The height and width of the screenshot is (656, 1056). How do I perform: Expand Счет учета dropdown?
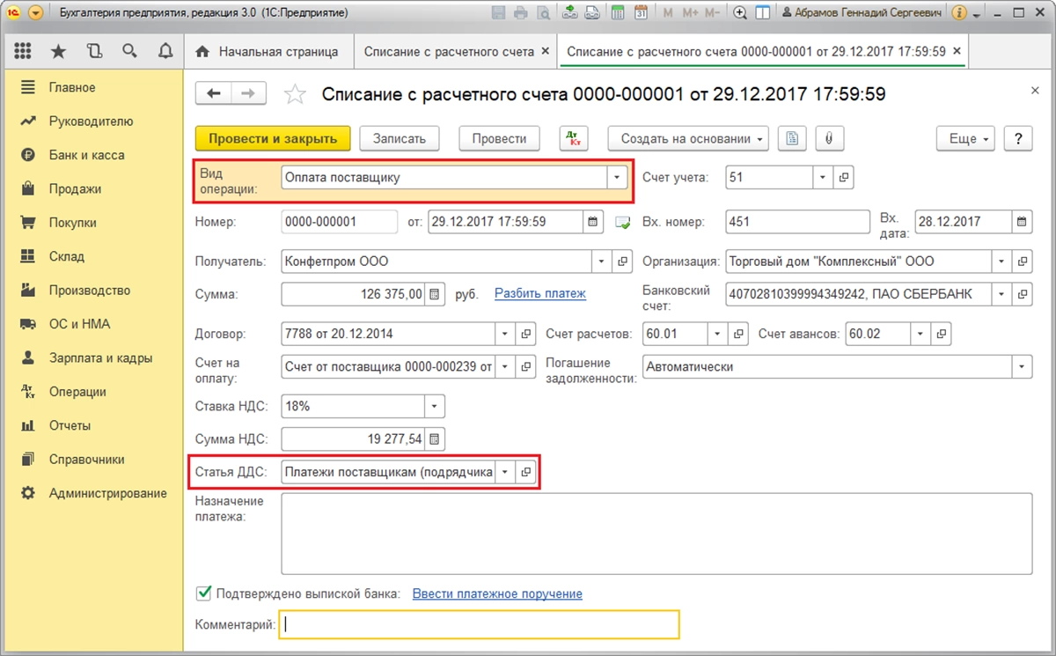pos(823,177)
